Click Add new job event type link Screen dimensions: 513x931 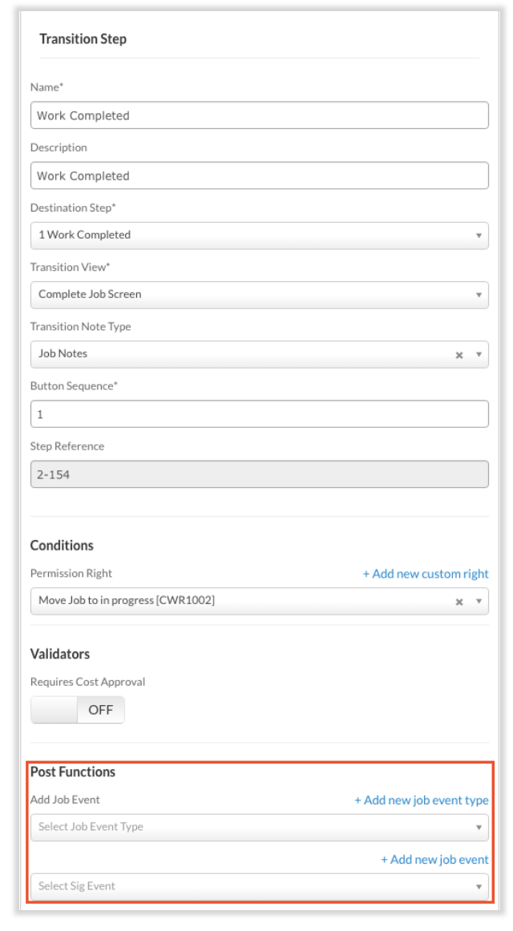click(x=422, y=800)
